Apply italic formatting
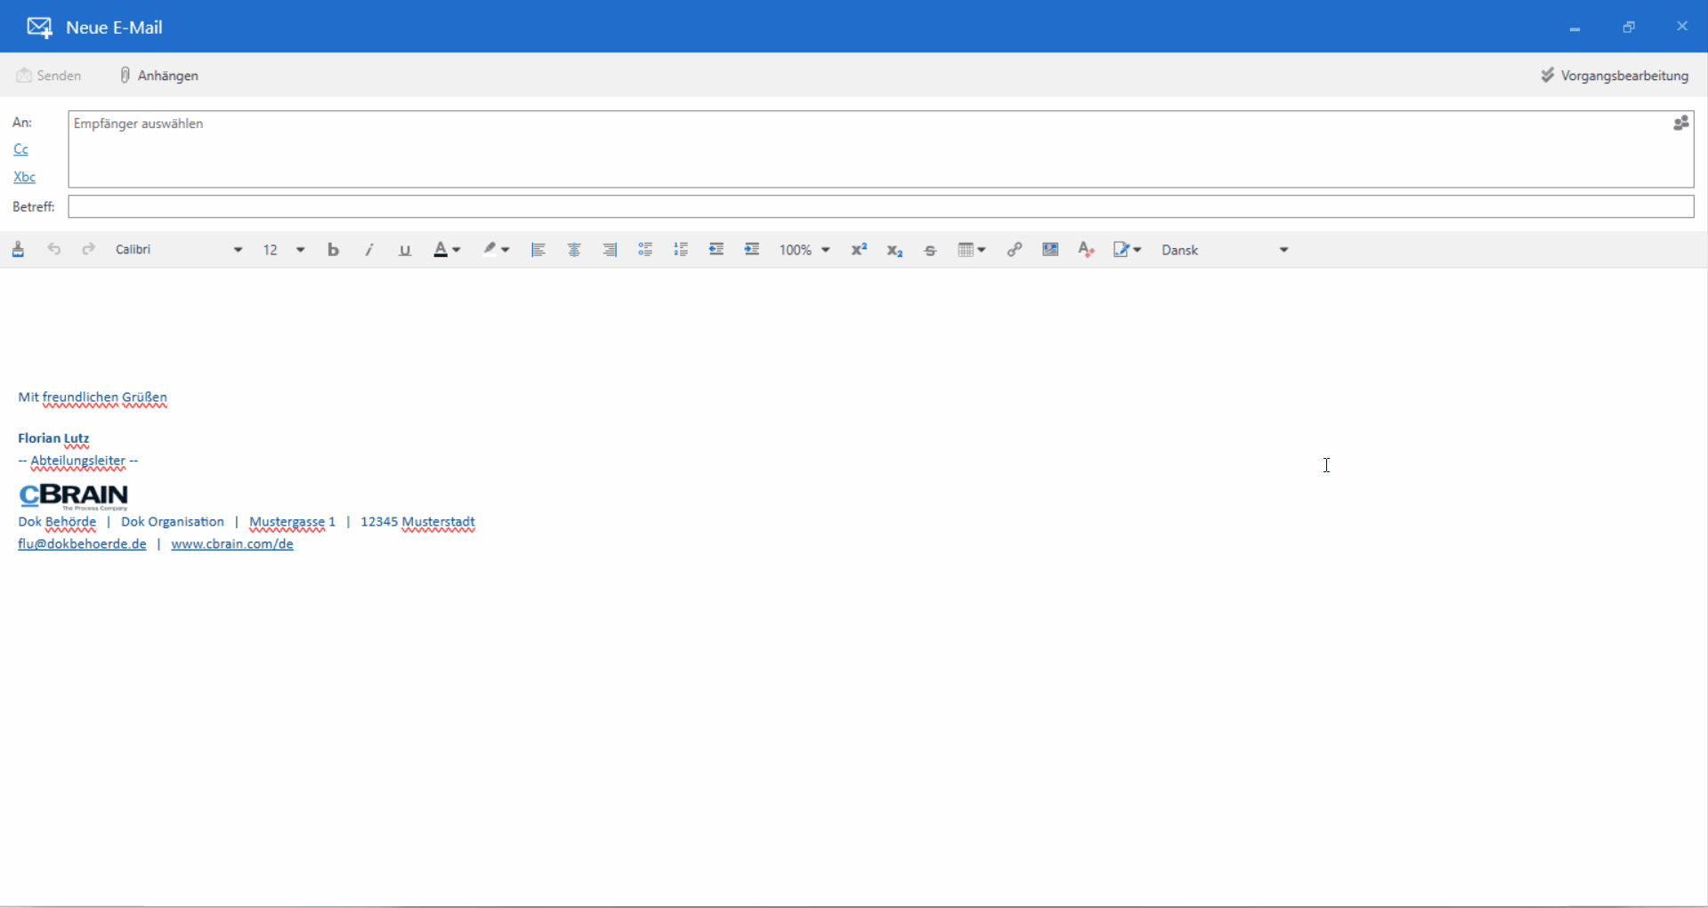 pos(368,250)
